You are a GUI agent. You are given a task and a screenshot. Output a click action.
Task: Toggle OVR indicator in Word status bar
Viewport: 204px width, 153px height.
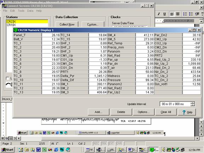(119, 144)
